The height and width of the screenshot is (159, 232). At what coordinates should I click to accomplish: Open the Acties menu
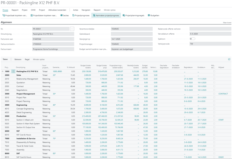(x=76, y=10)
